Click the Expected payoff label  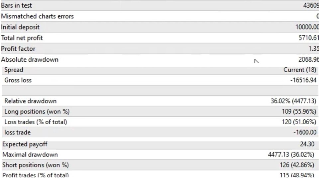(25, 144)
